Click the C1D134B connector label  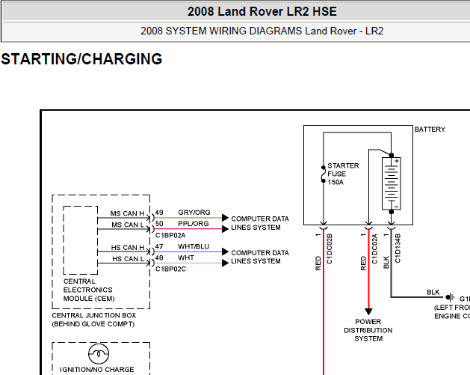pos(398,249)
